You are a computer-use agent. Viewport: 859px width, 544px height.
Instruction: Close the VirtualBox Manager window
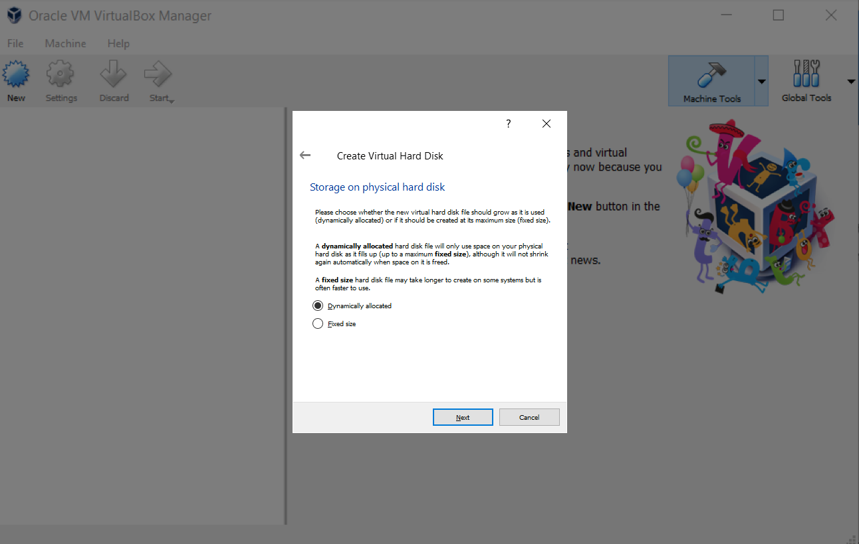click(x=830, y=15)
